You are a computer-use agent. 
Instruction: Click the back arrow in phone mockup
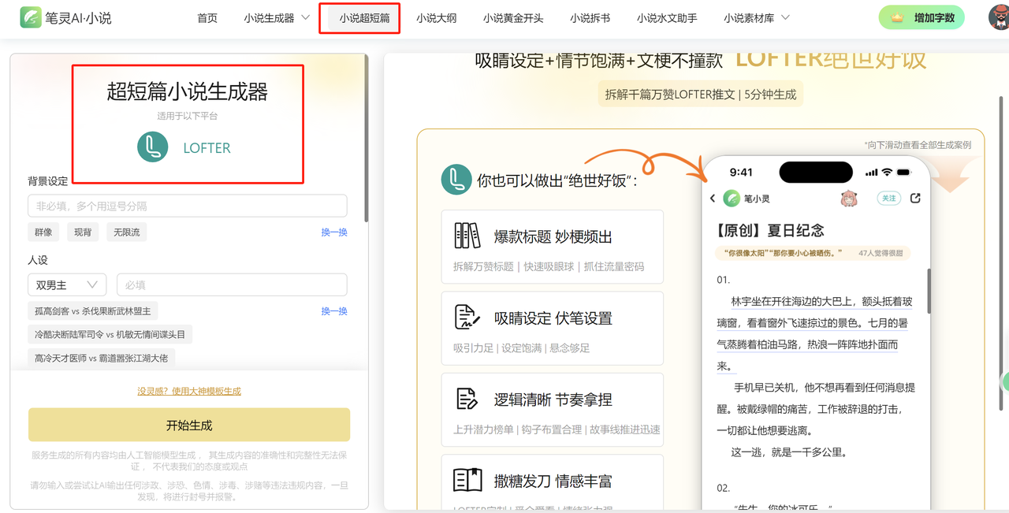coord(713,199)
